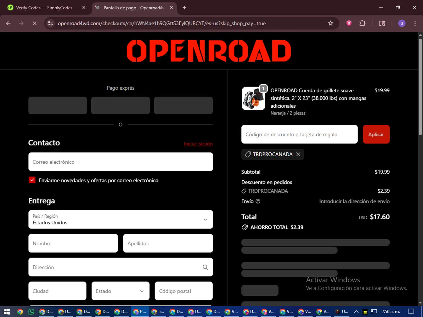Focus the Apellidos field
Image resolution: width=423 pixels, height=317 pixels.
pos(168,243)
